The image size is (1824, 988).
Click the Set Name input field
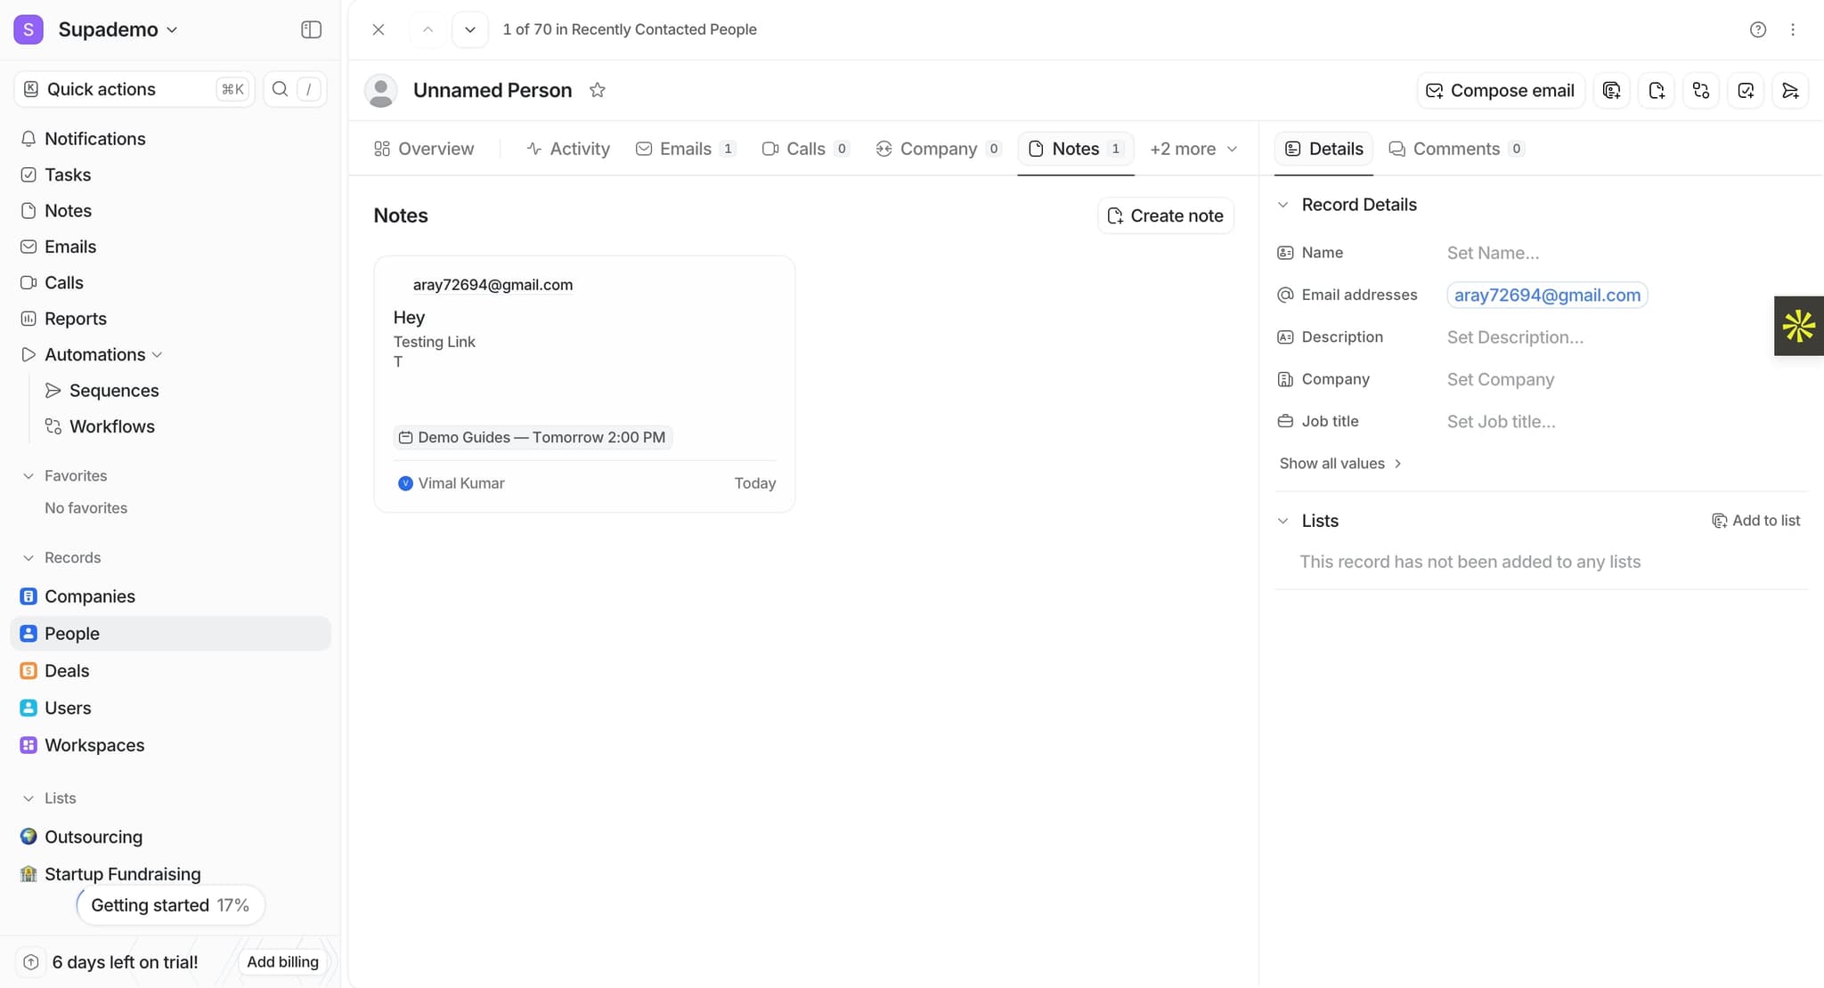click(x=1493, y=253)
